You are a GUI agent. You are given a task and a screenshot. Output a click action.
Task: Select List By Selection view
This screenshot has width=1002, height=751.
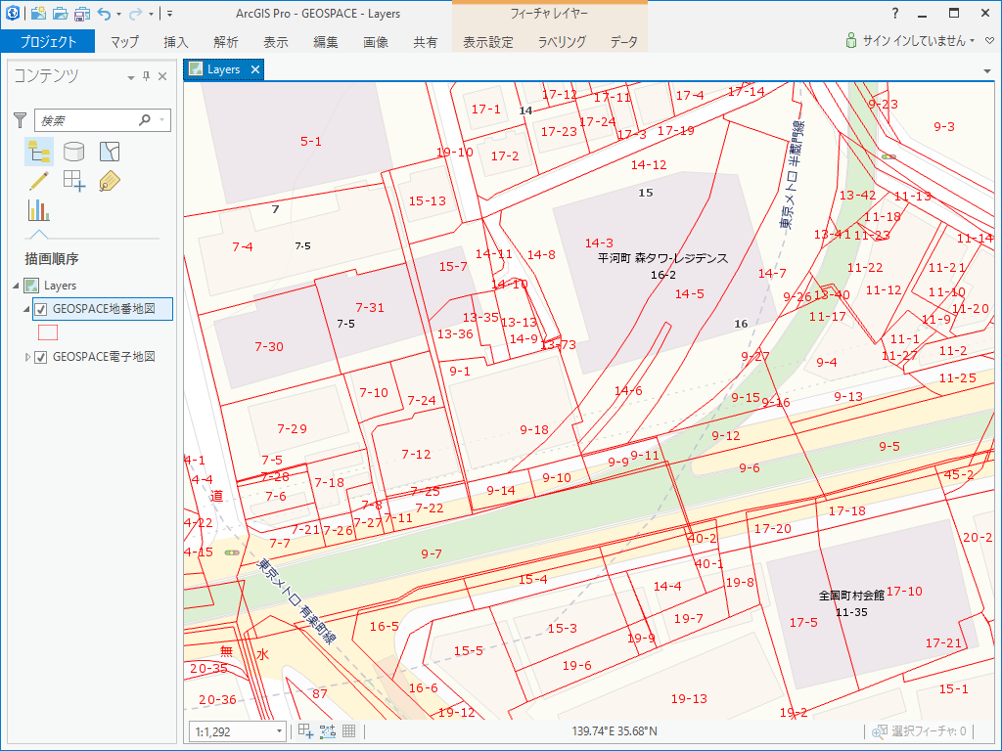click(110, 152)
